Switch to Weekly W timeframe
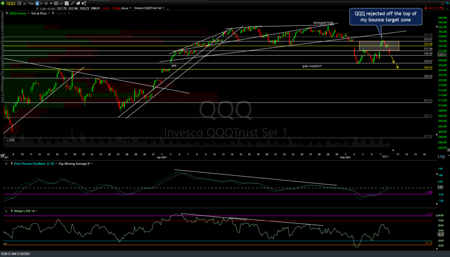Image resolution: width=450 pixels, height=257 pixels. click(x=46, y=3)
